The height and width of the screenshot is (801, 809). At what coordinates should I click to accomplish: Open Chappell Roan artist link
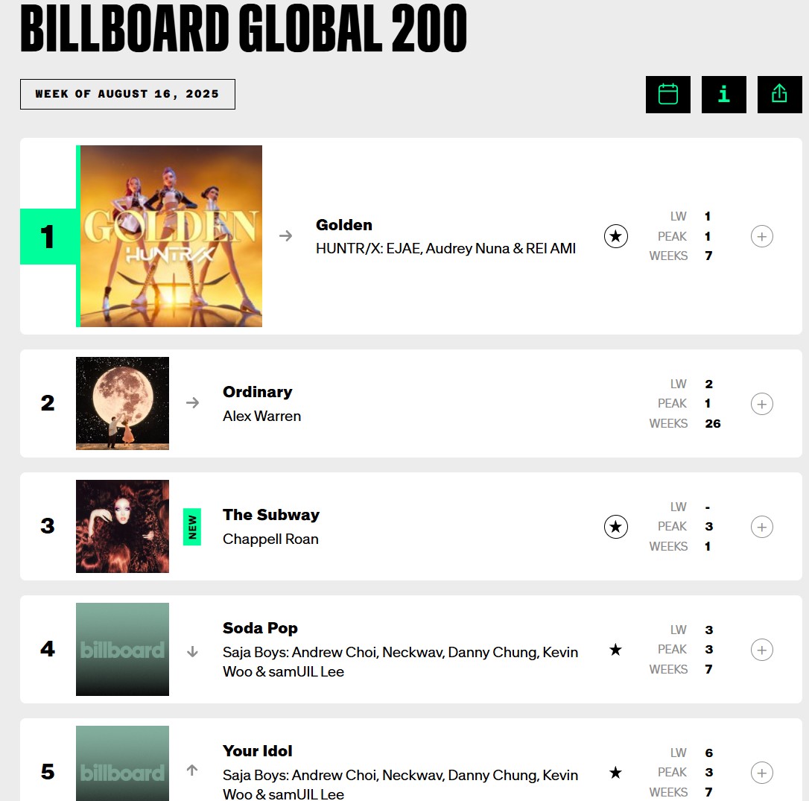270,539
